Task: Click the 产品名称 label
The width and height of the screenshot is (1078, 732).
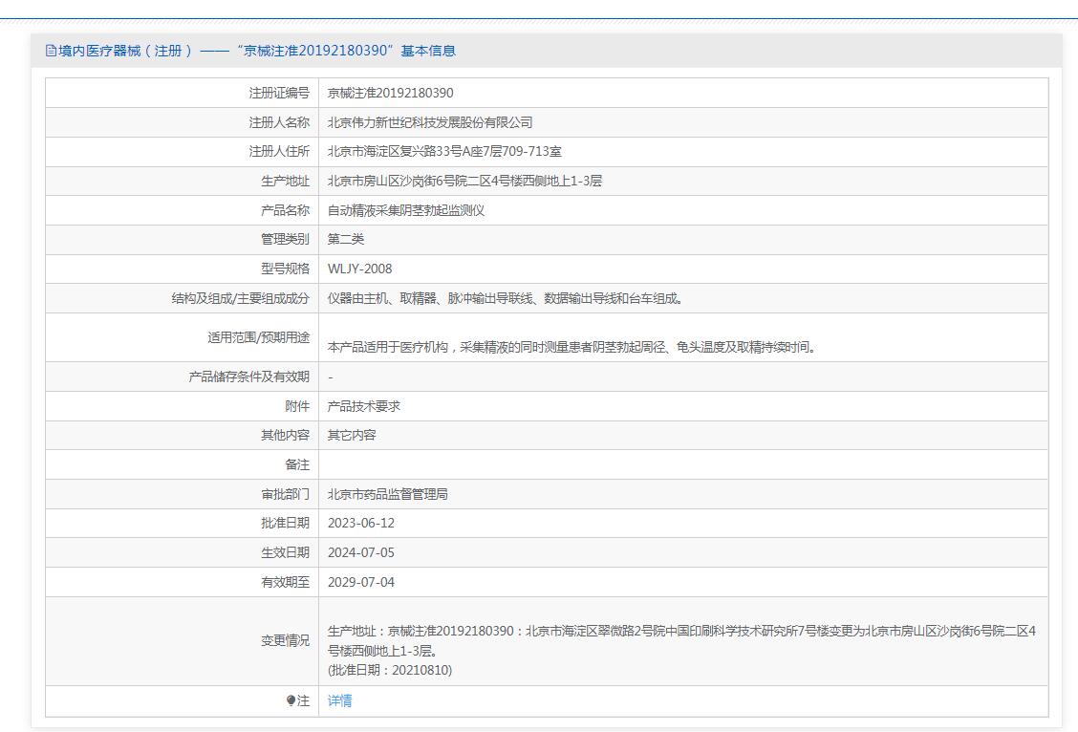Action: [x=286, y=210]
